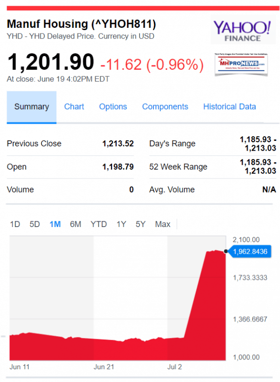This screenshot has width=280, height=382.
Task: Select the 5D chart range
Action: (34, 224)
